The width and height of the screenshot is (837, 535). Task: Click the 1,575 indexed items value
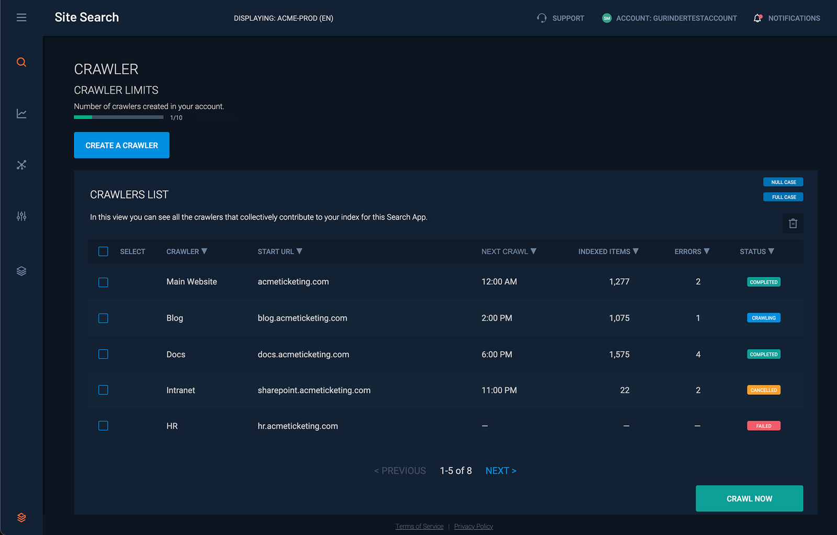click(619, 354)
